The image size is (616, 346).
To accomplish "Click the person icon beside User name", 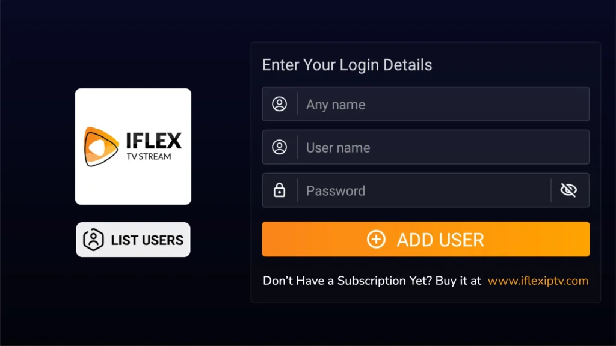I will 279,147.
